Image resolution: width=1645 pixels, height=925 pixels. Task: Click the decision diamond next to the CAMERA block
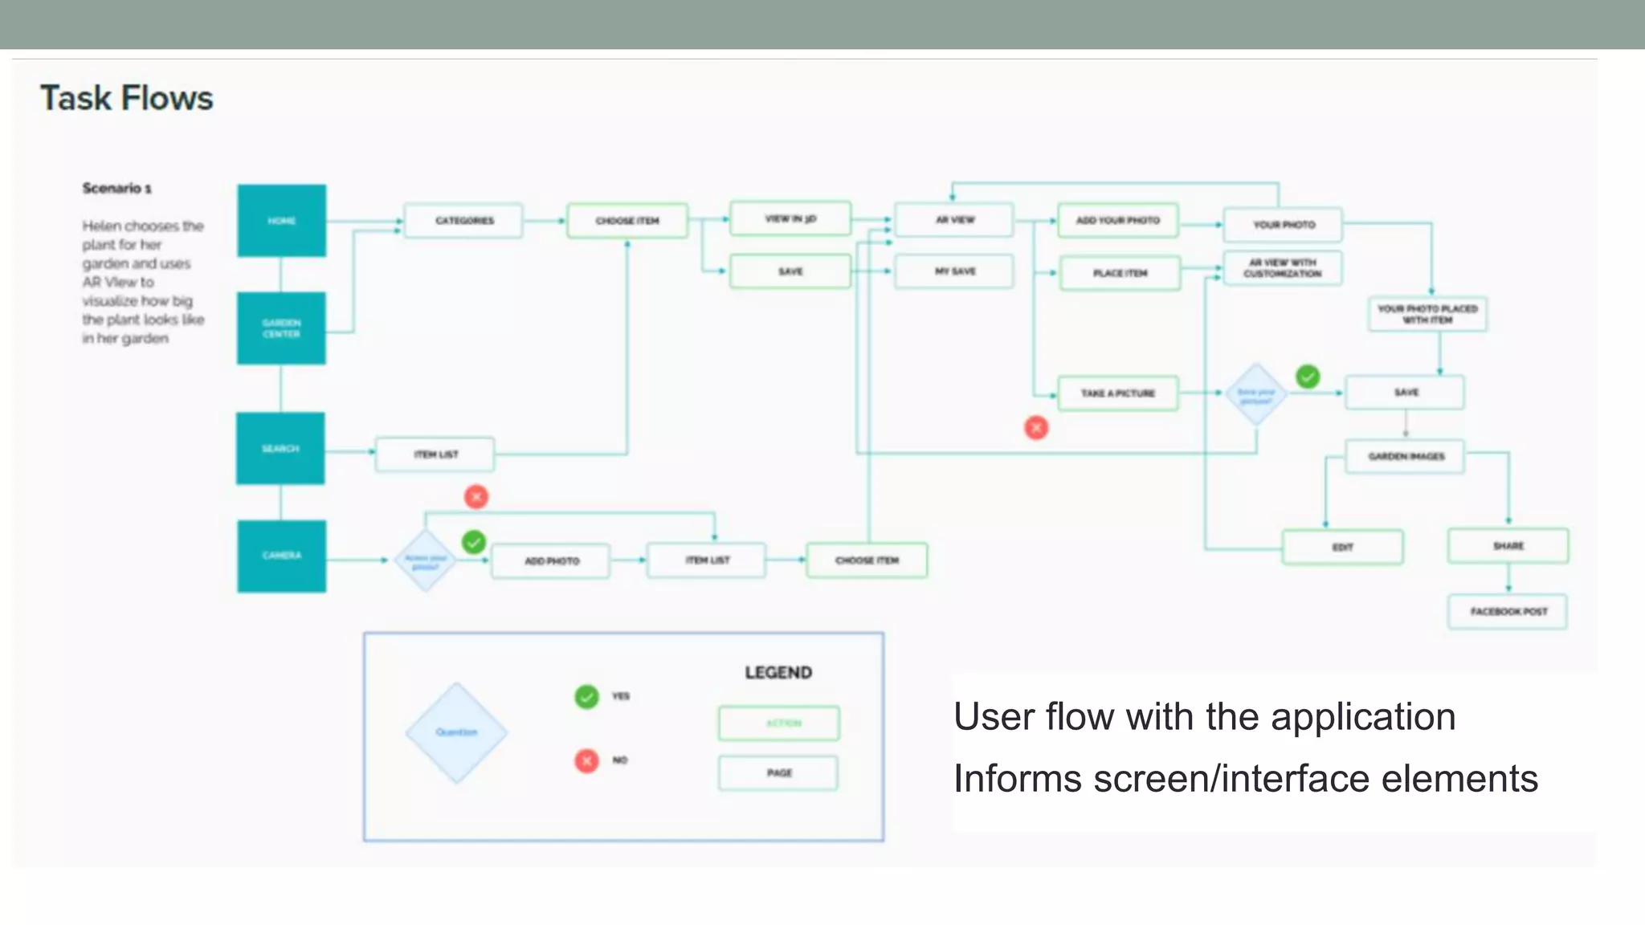click(x=425, y=560)
